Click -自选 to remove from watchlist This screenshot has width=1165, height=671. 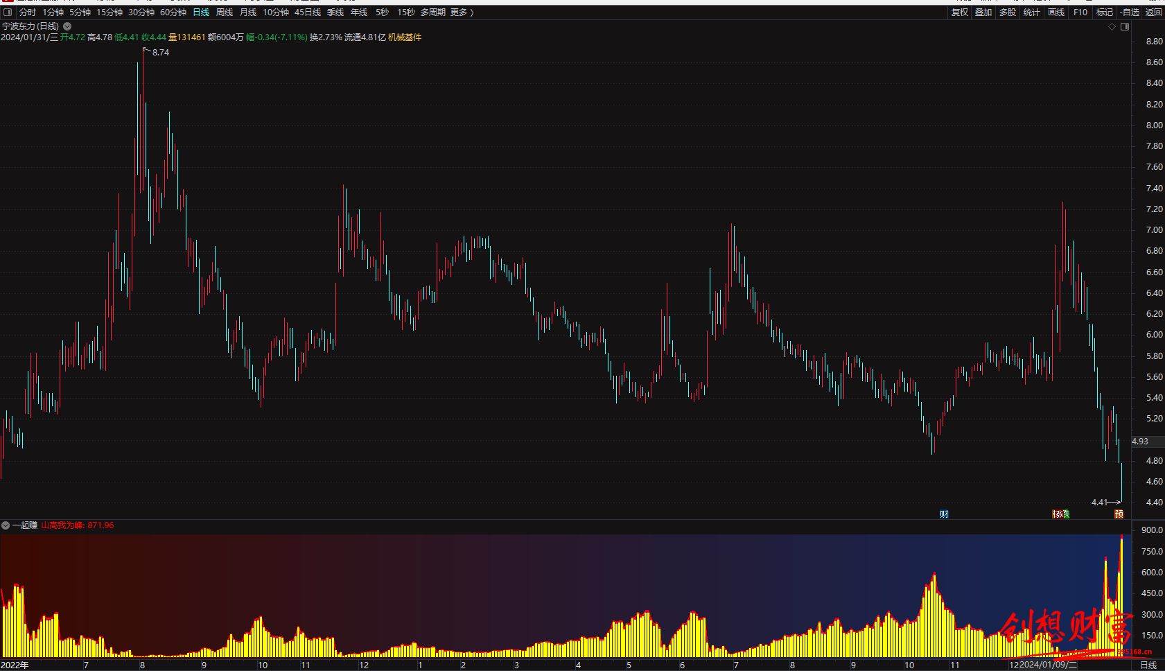coord(1130,12)
